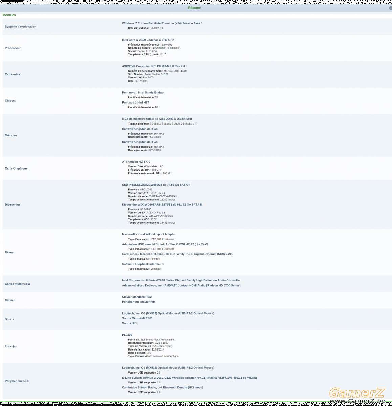Select the Fréquence mesurée (core0) value

coord(150,45)
